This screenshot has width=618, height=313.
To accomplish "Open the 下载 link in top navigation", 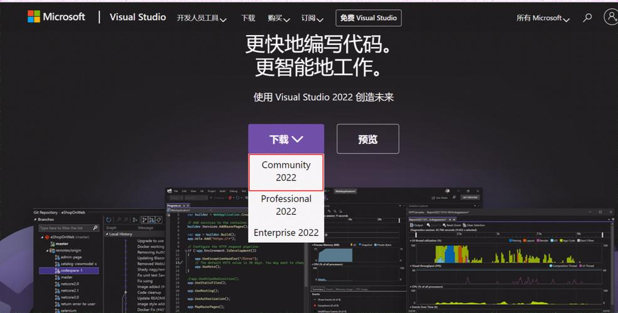I will (x=248, y=18).
